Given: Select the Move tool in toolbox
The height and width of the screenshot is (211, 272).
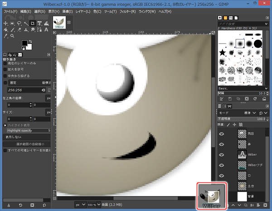Looking at the screenshot, I should click(5, 23).
